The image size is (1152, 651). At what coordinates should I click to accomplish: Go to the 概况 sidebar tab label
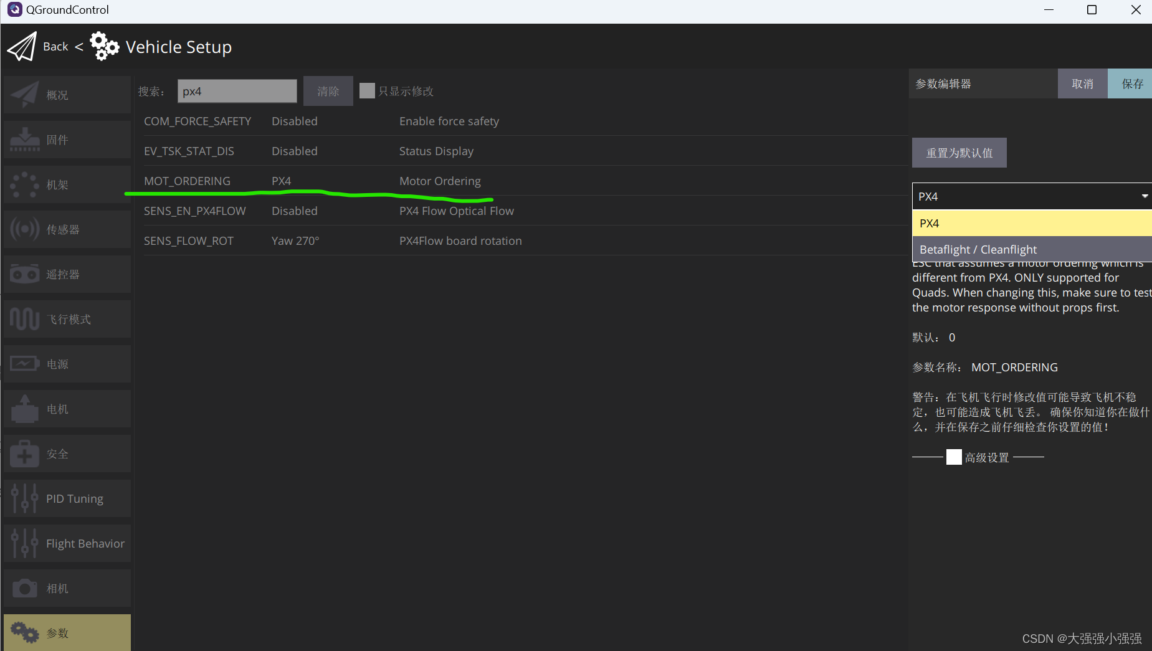click(x=57, y=95)
